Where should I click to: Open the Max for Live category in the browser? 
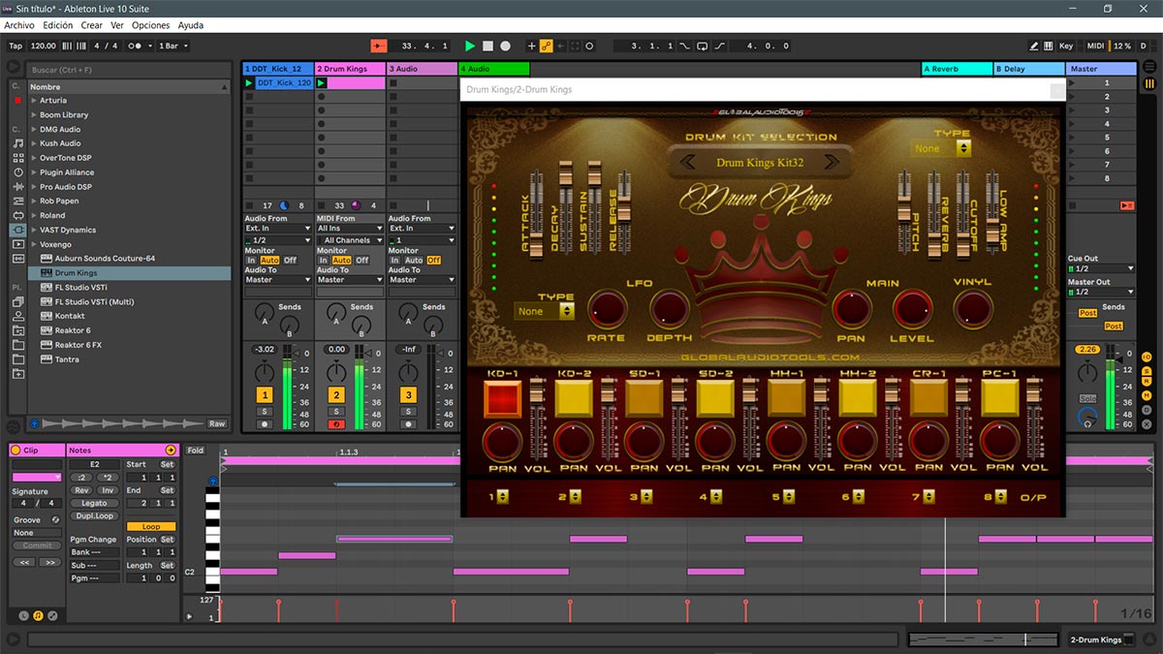[x=17, y=215]
